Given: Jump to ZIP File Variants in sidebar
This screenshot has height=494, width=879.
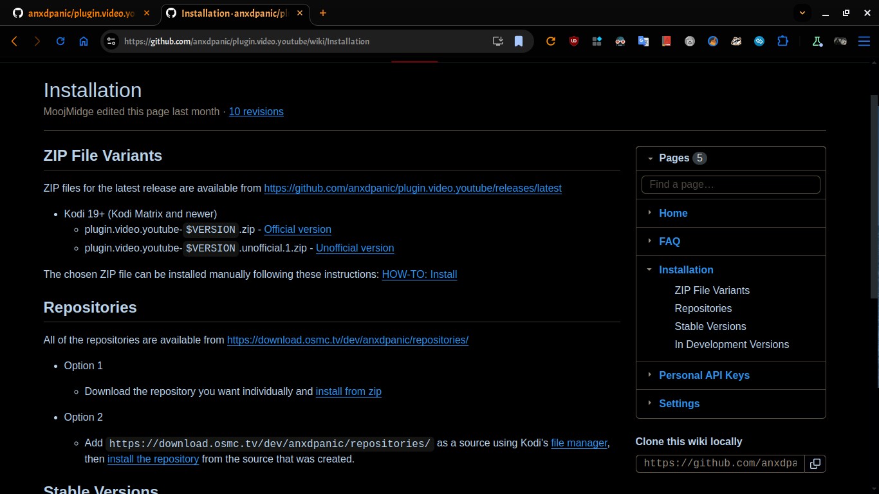Looking at the screenshot, I should point(712,290).
